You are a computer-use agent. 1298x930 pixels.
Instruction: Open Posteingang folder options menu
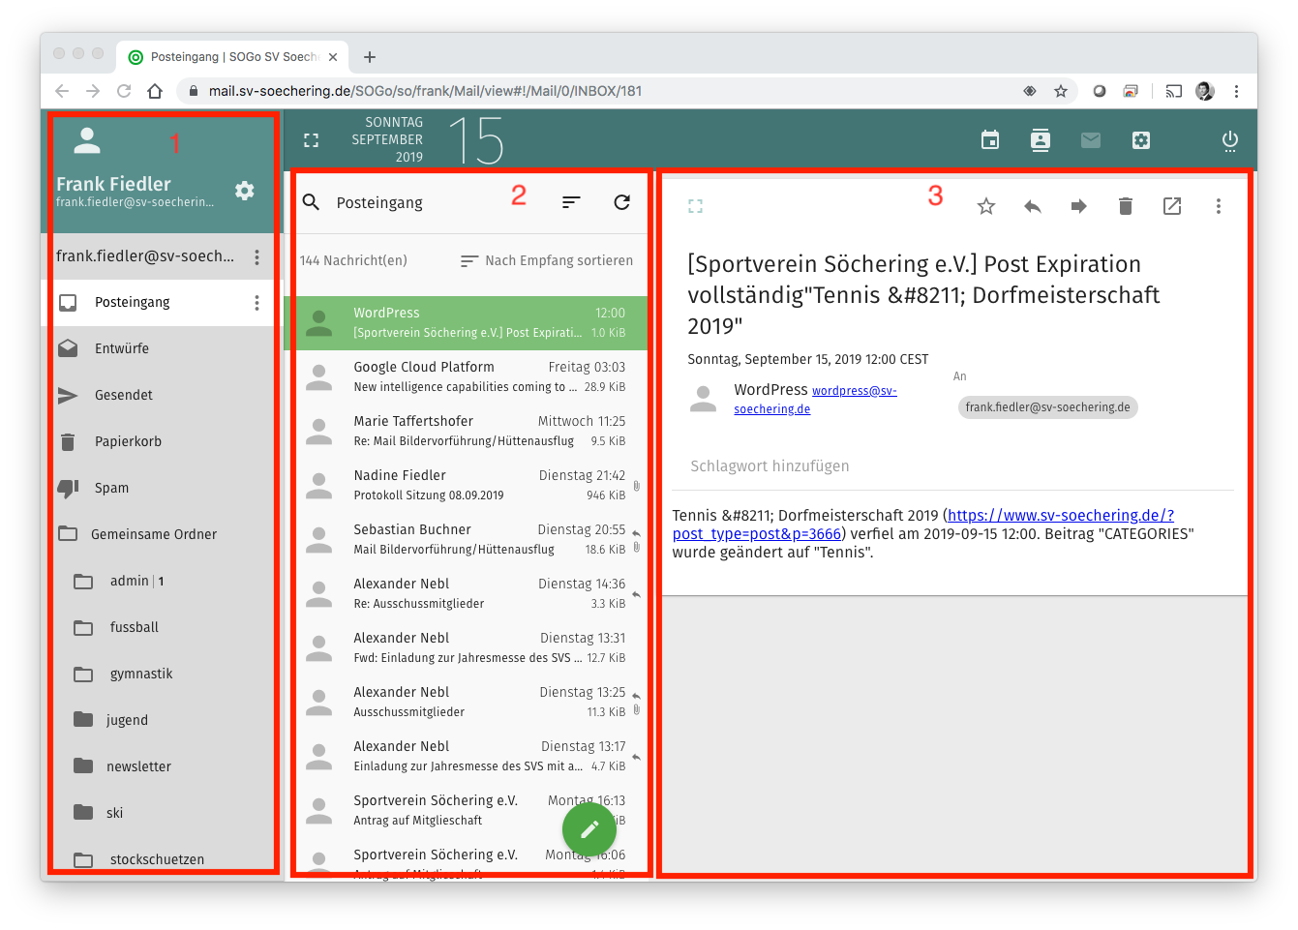[257, 303]
